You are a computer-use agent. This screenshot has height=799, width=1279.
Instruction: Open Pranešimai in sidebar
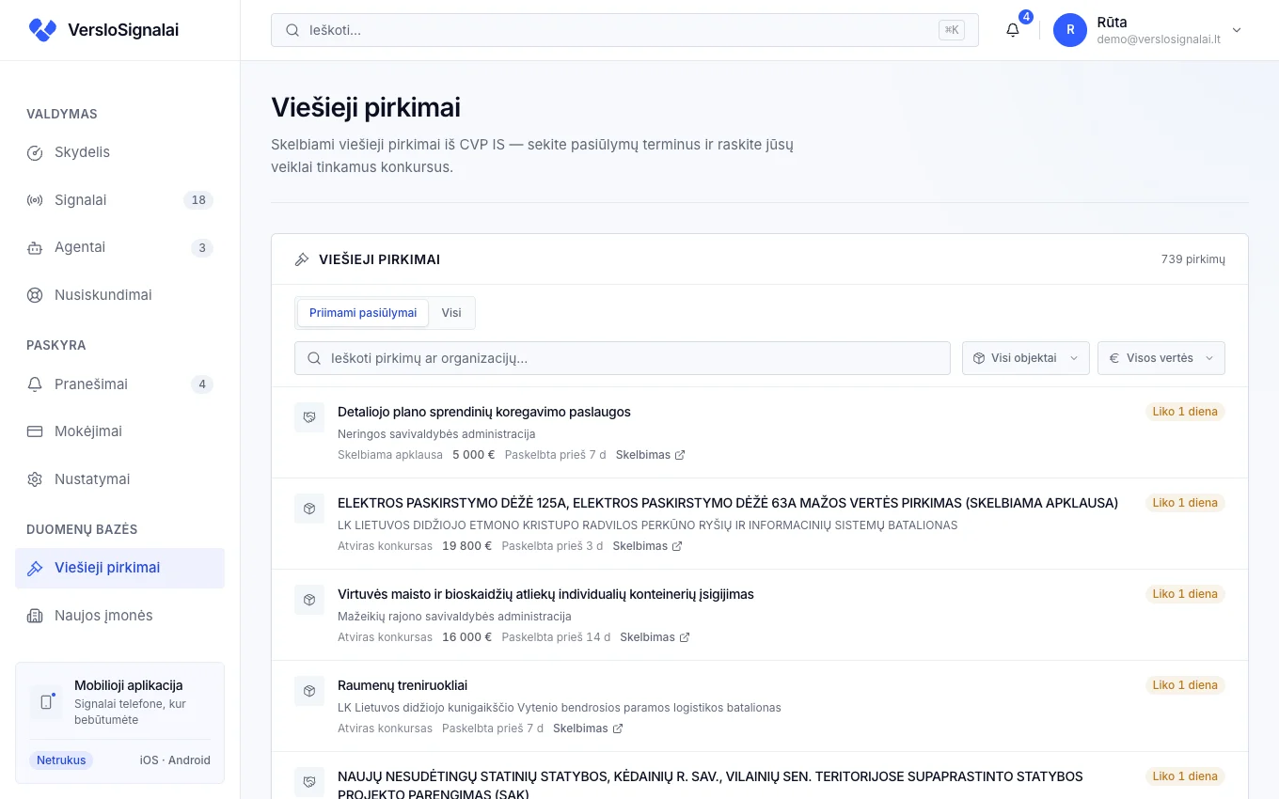pyautogui.click(x=119, y=384)
